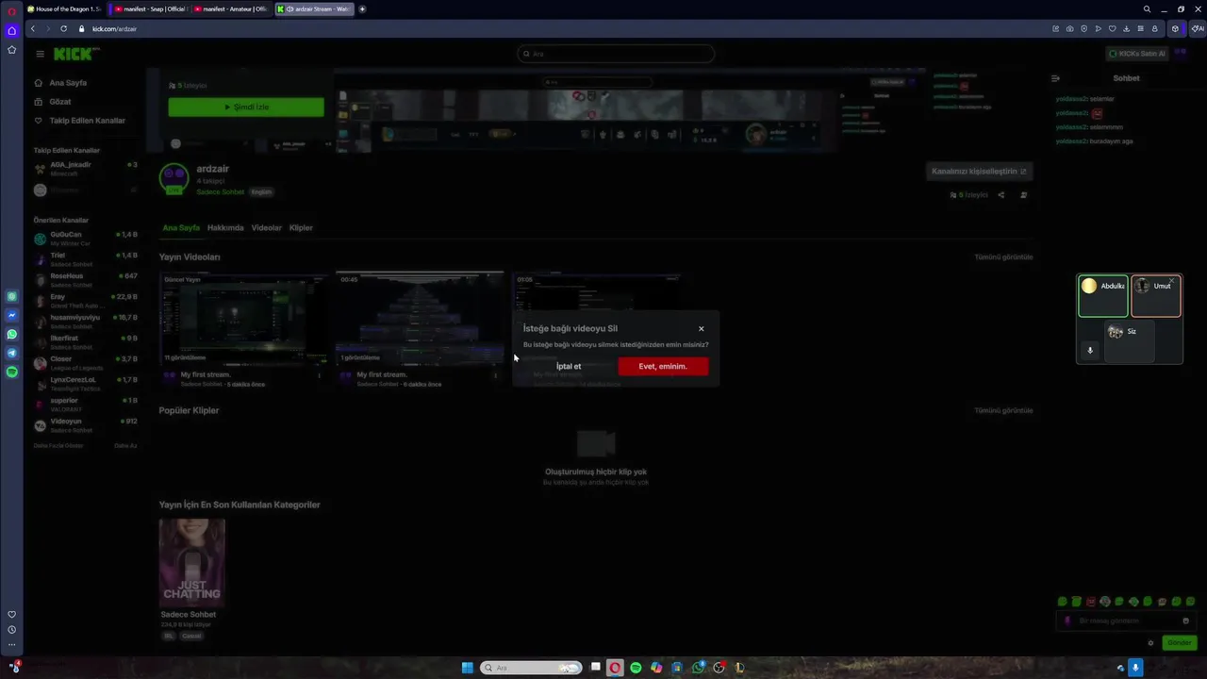Switch to 'House of the Dragon' browser tab
The width and height of the screenshot is (1207, 679).
(65, 9)
